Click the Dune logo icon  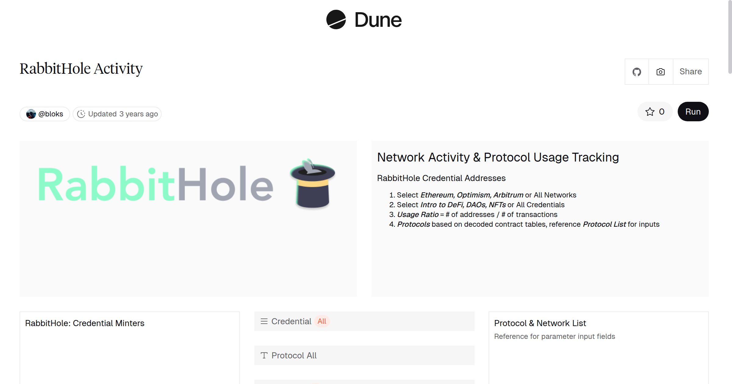[336, 20]
